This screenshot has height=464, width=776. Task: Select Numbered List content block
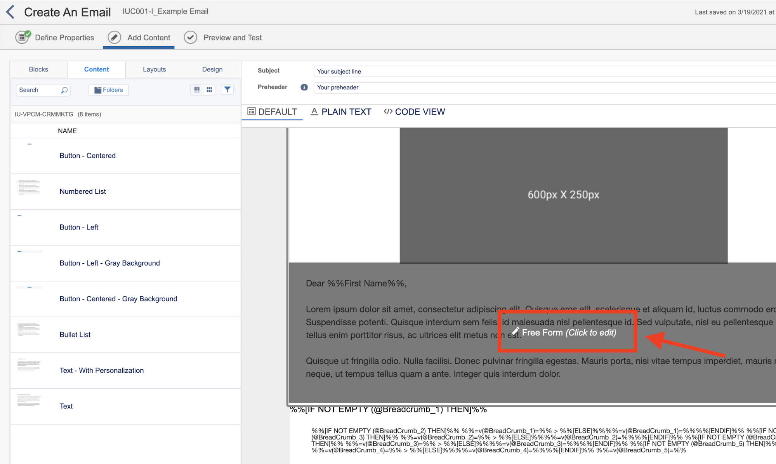(125, 191)
